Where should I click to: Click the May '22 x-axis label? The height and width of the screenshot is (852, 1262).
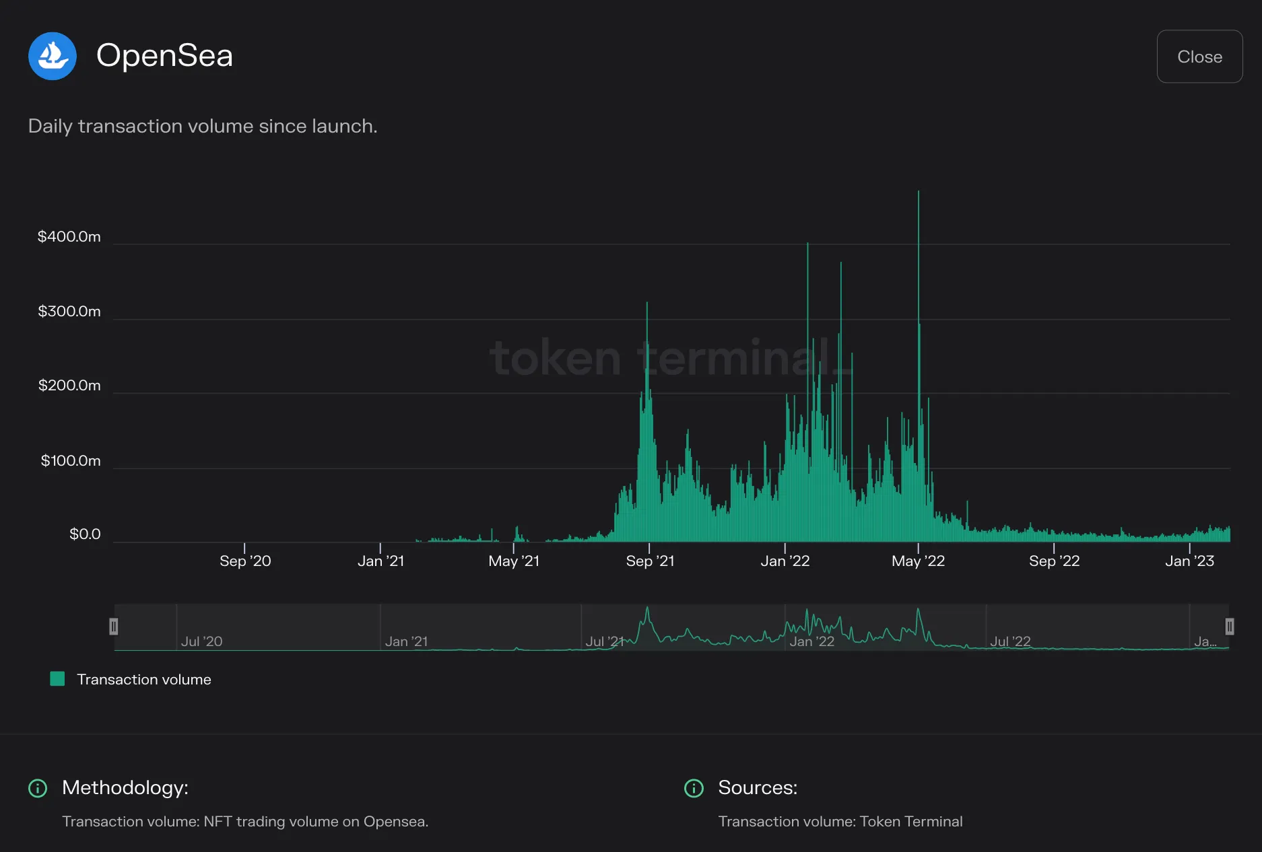tap(919, 561)
